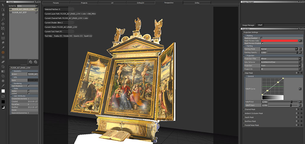Open the Sorted by Name dropdown

(27, 6)
